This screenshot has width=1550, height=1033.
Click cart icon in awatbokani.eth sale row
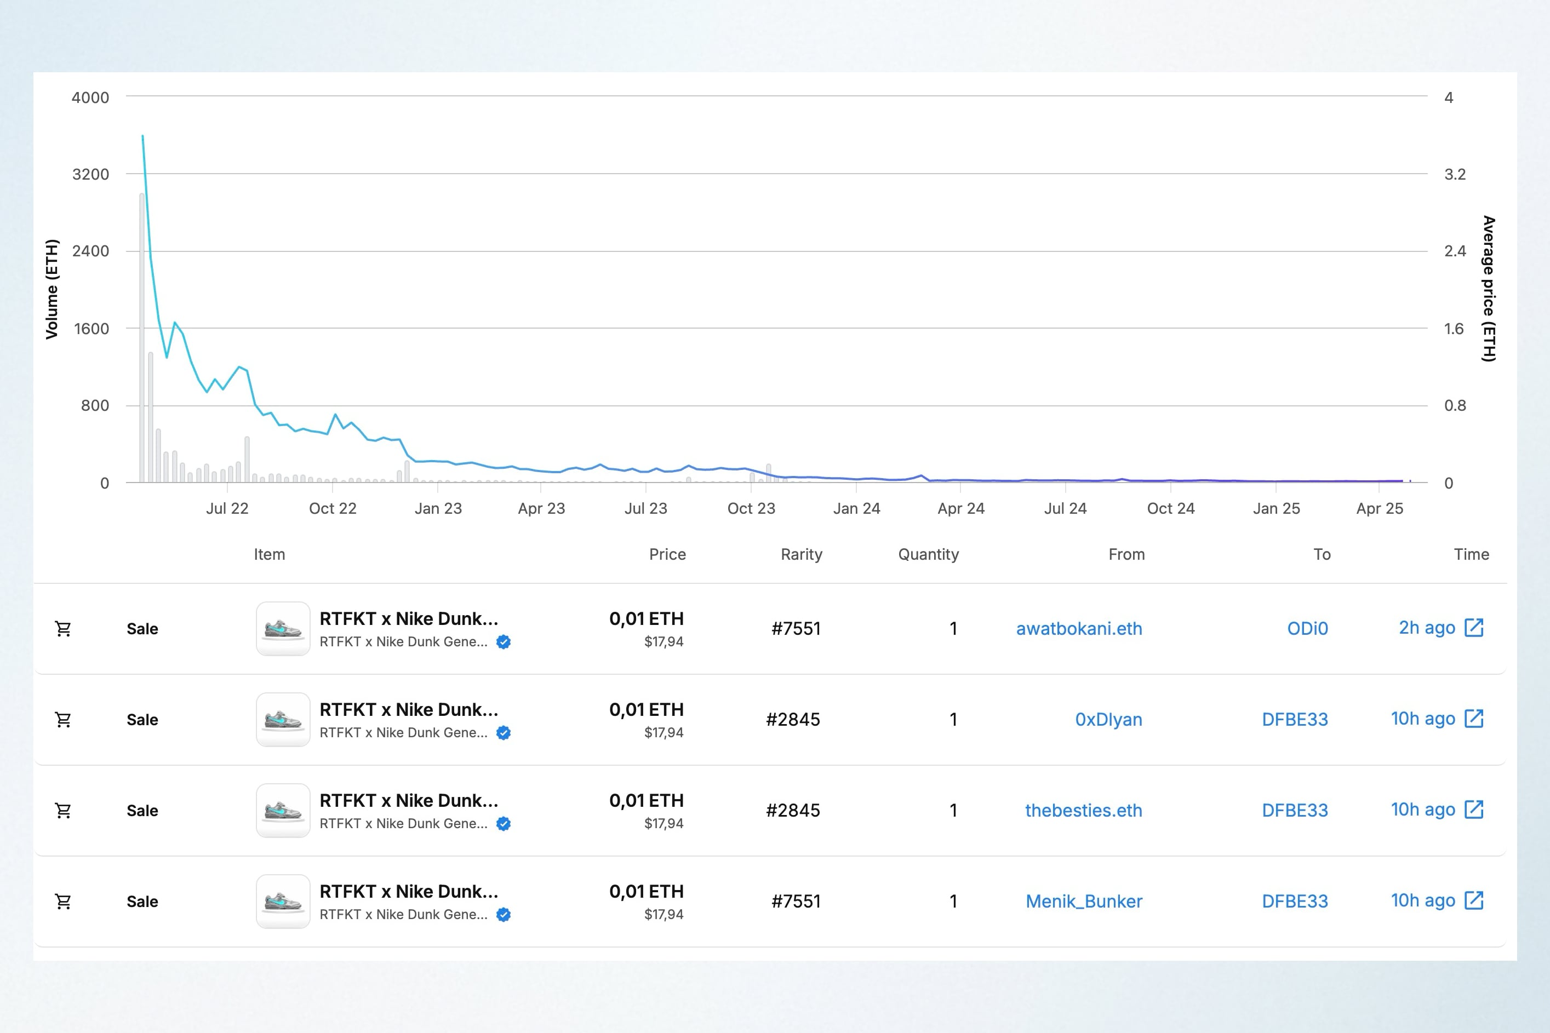click(x=63, y=628)
